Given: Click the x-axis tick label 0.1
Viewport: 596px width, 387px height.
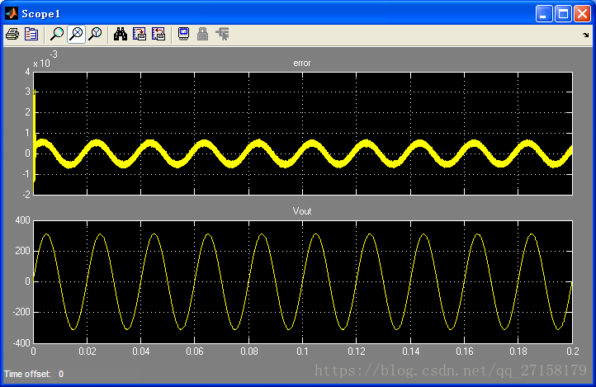Looking at the screenshot, I should pos(303,352).
